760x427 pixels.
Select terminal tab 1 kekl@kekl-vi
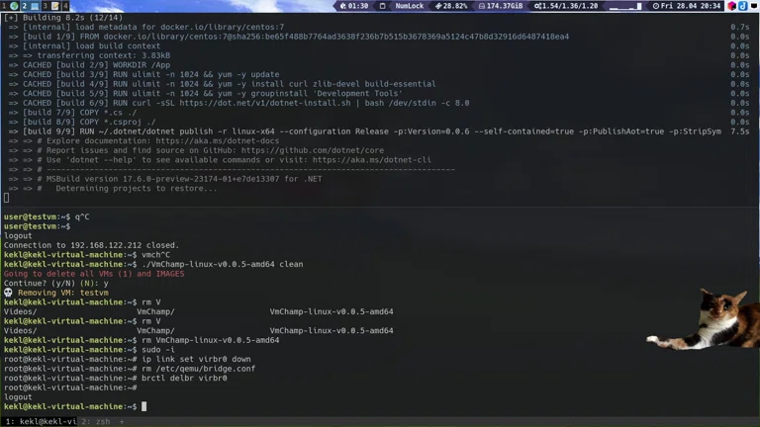pos(39,421)
